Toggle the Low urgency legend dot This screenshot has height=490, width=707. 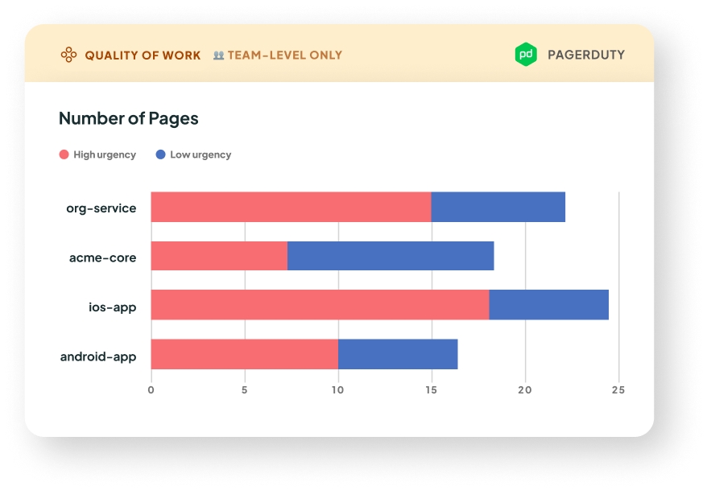click(x=160, y=154)
